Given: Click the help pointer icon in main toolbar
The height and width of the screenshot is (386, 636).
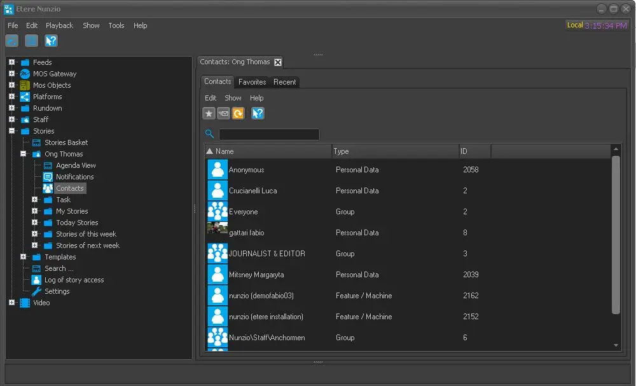Looking at the screenshot, I should pos(51,41).
